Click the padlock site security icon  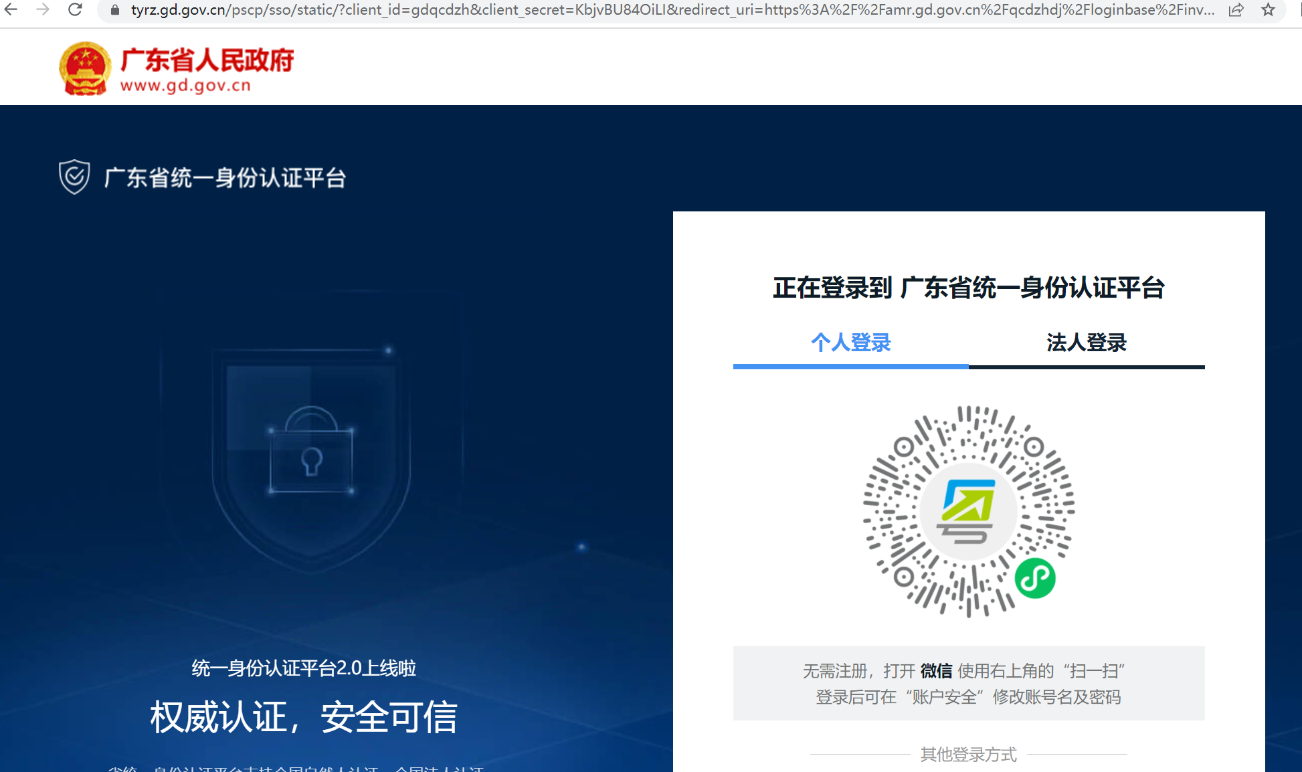pos(115,10)
